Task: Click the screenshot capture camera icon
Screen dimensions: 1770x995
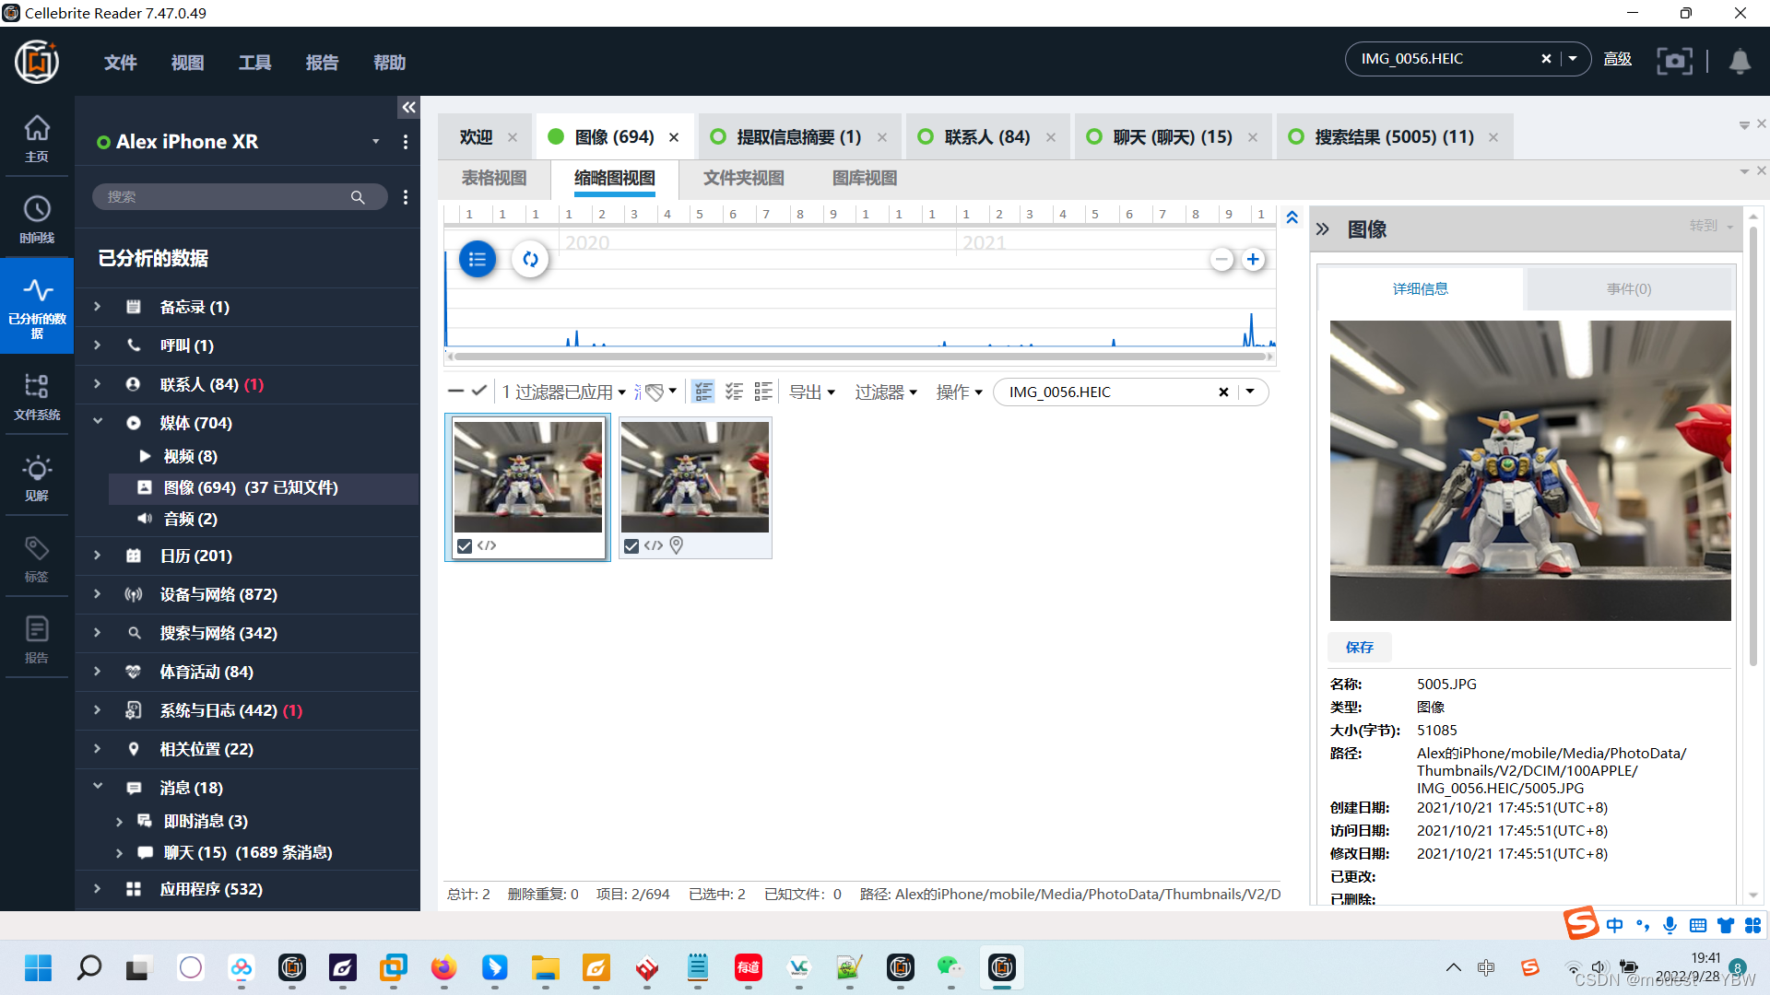Action: coord(1674,61)
